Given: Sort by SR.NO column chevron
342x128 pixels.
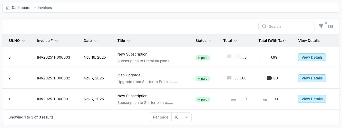Looking at the screenshot, I should (x=23, y=41).
